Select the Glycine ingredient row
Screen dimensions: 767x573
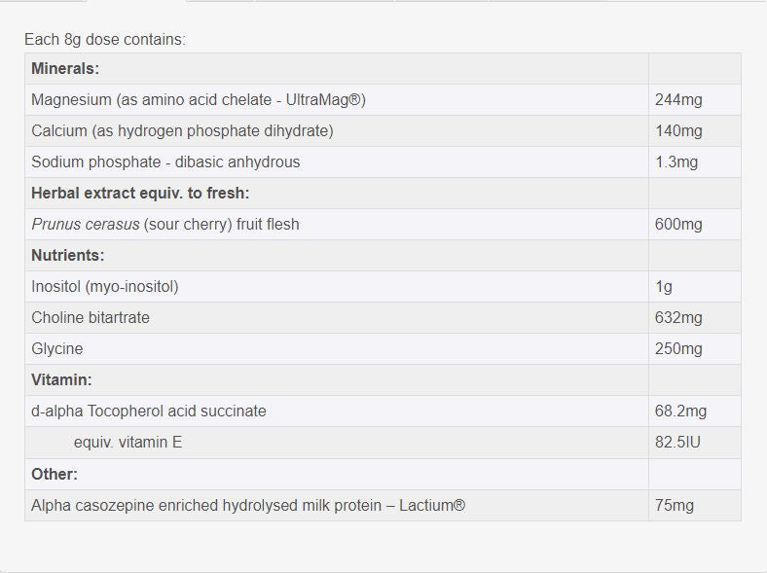point(56,348)
